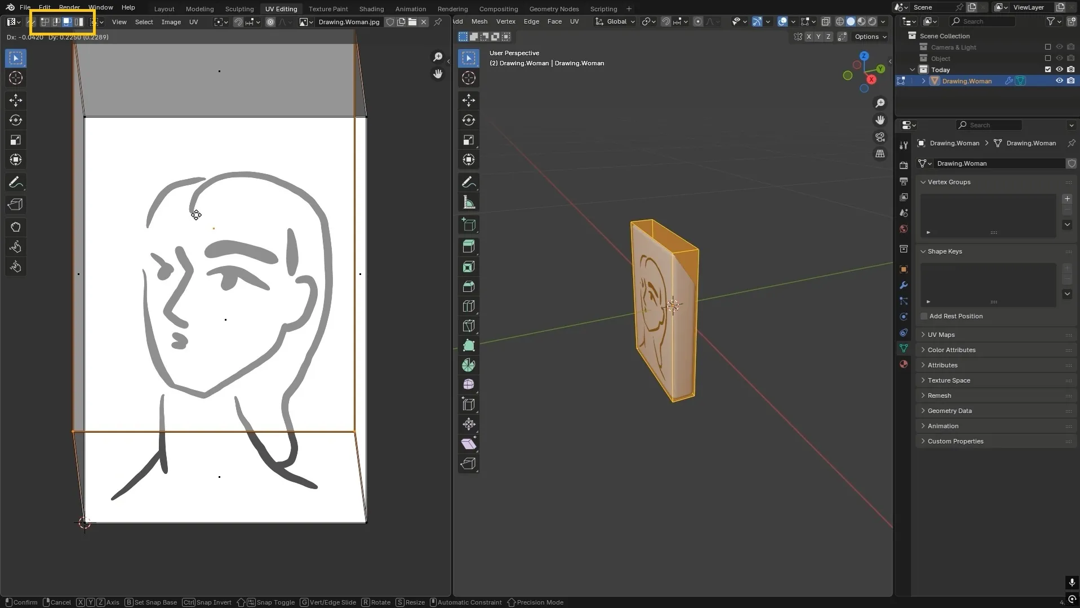Image resolution: width=1080 pixels, height=608 pixels.
Task: Collapse the Today collection in outliner
Action: (913, 70)
